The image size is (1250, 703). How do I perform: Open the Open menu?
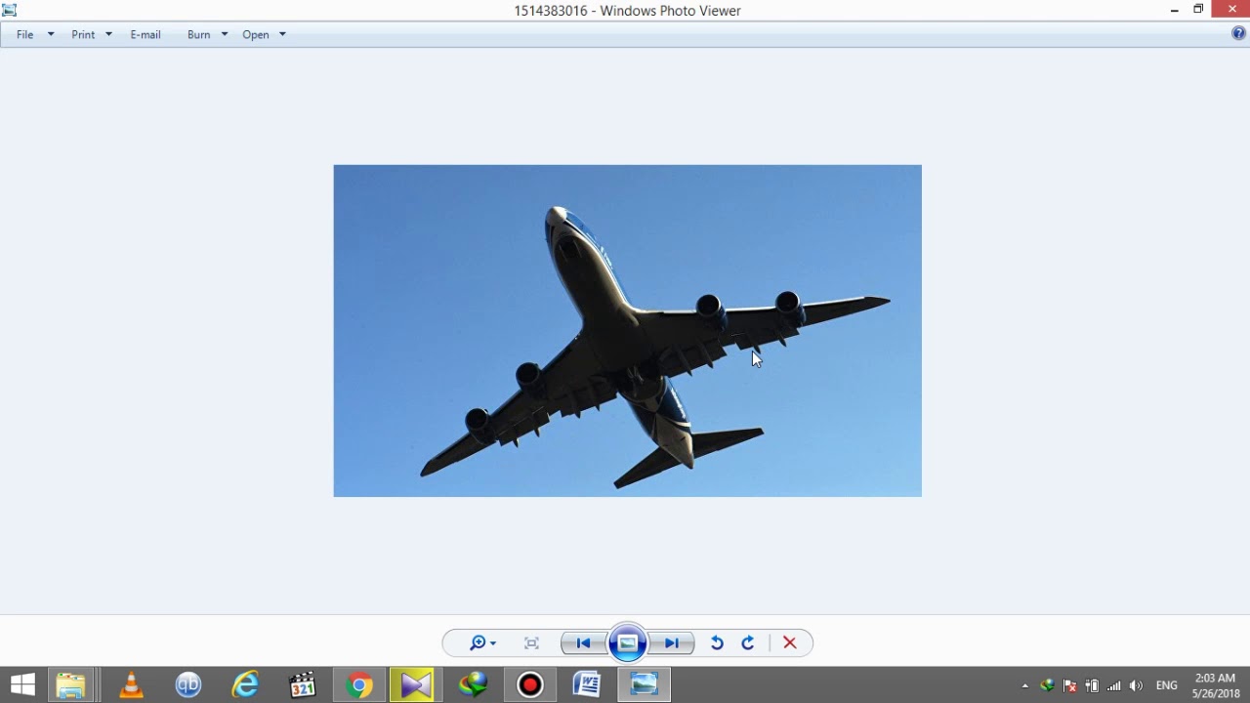256,34
